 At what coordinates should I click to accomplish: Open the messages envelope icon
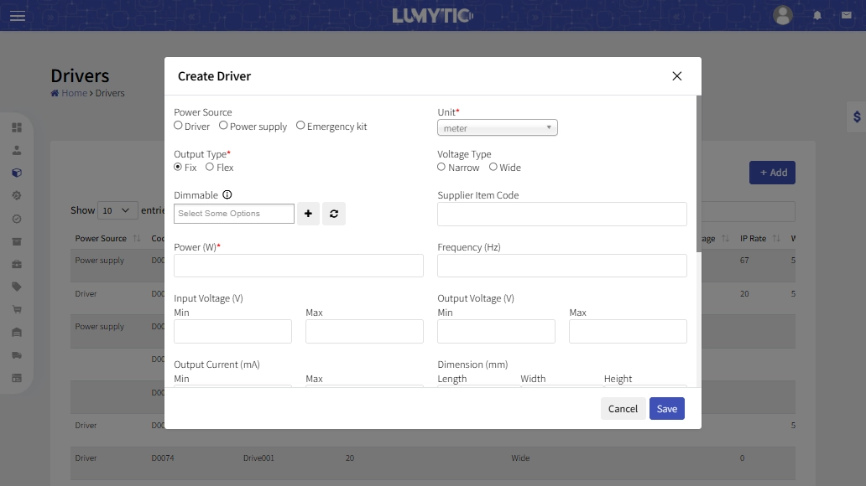click(x=845, y=15)
